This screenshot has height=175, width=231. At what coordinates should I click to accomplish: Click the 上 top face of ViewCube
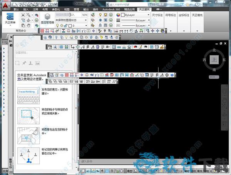(x=214, y=60)
